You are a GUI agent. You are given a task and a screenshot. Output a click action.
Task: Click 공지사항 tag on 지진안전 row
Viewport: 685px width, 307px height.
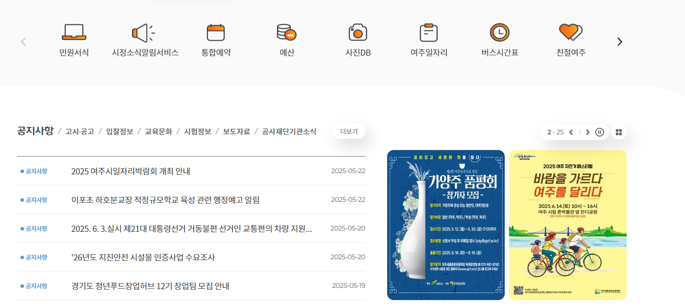tap(34, 257)
